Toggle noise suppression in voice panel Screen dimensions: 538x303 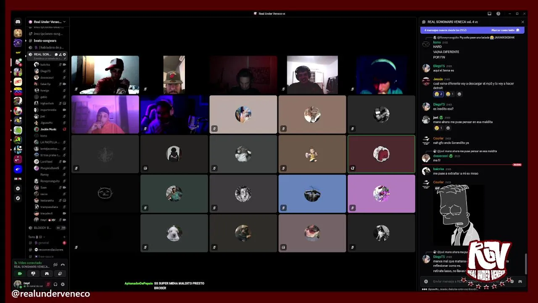click(x=55, y=265)
